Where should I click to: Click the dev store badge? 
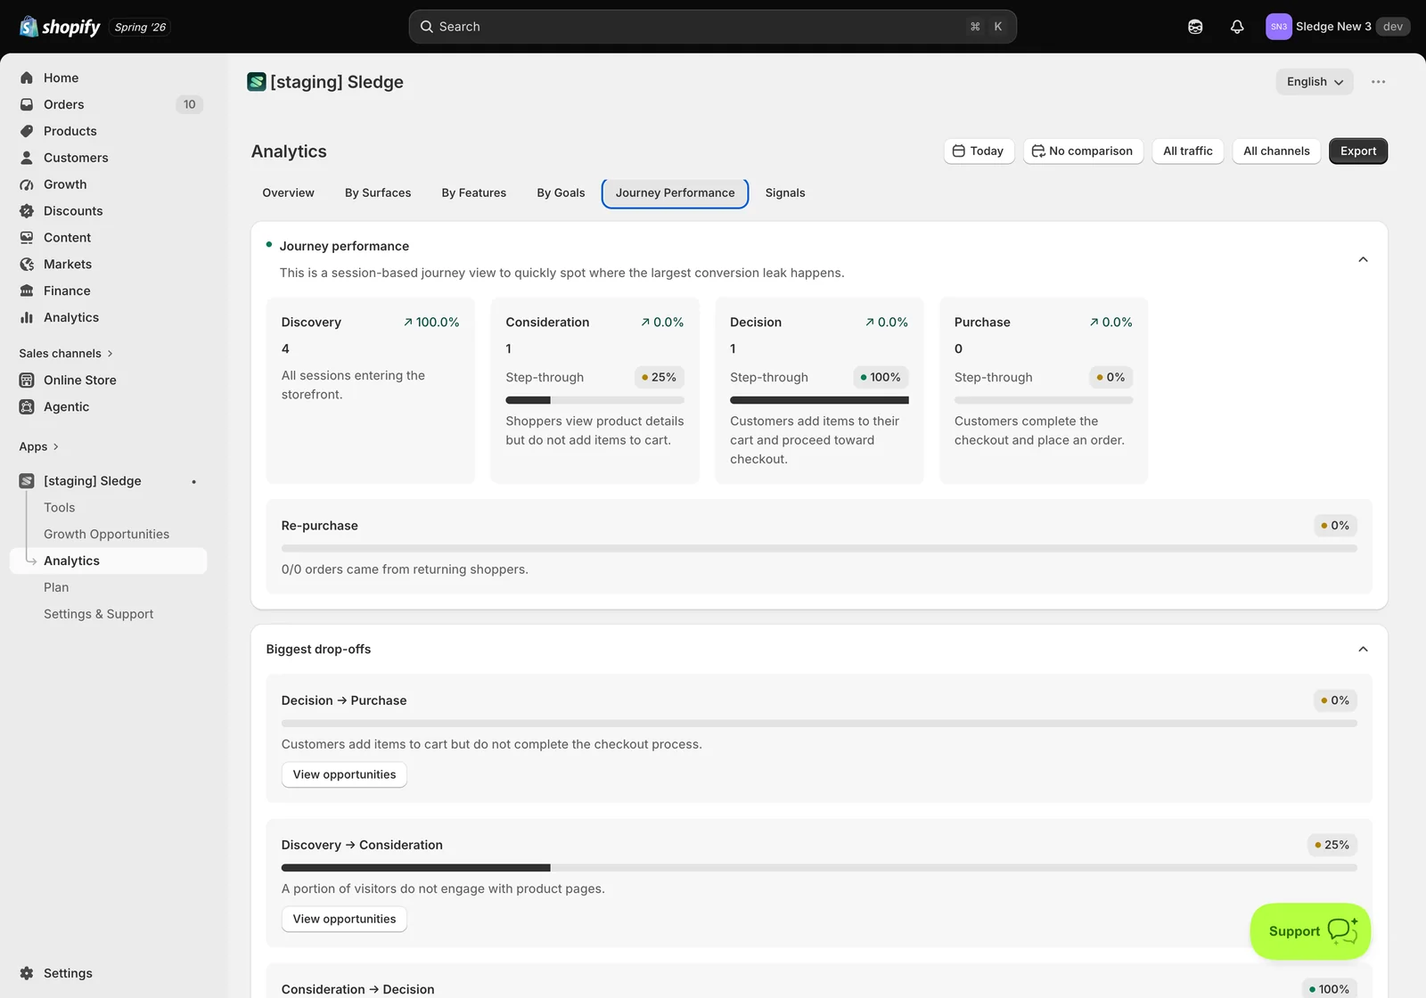(1393, 27)
